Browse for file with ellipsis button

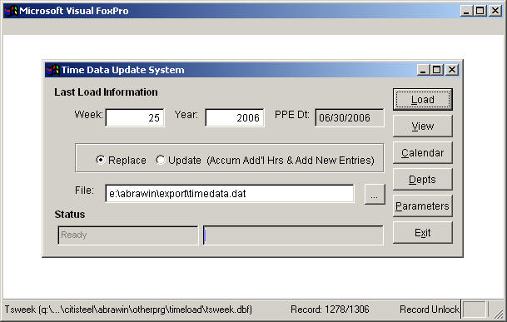375,194
